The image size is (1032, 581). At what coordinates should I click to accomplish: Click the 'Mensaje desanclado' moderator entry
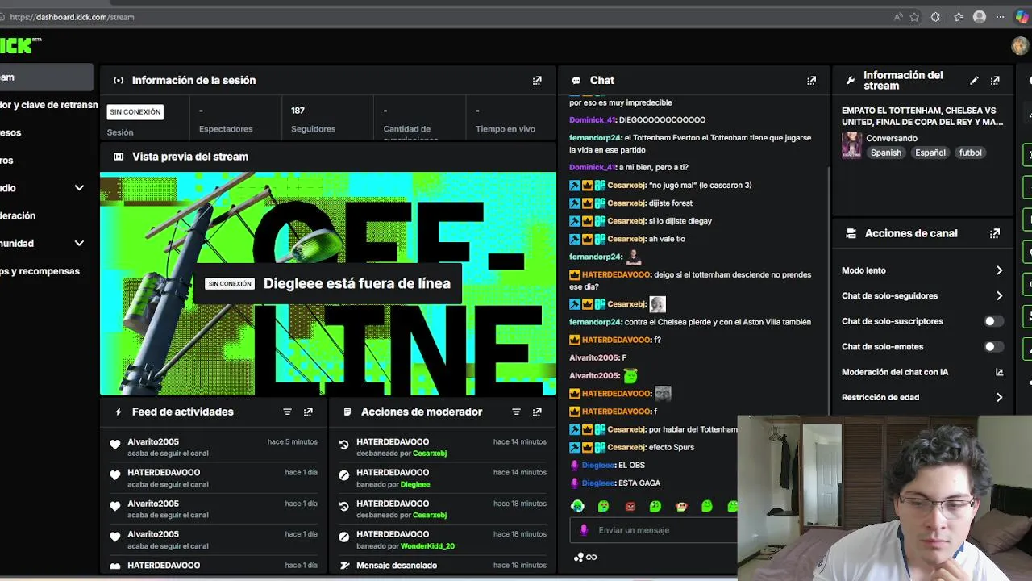point(397,566)
